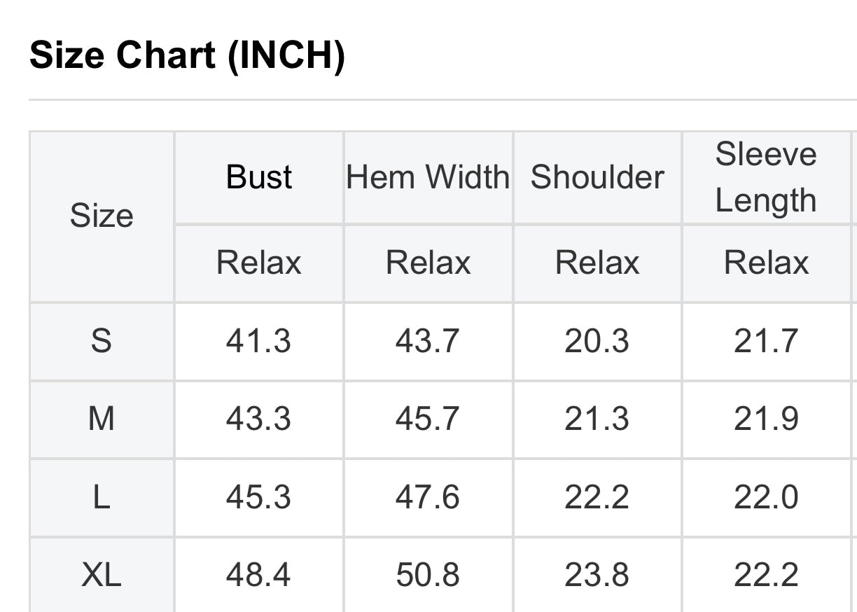
Task: Select sleeve length value 21.7
Action: tap(766, 341)
